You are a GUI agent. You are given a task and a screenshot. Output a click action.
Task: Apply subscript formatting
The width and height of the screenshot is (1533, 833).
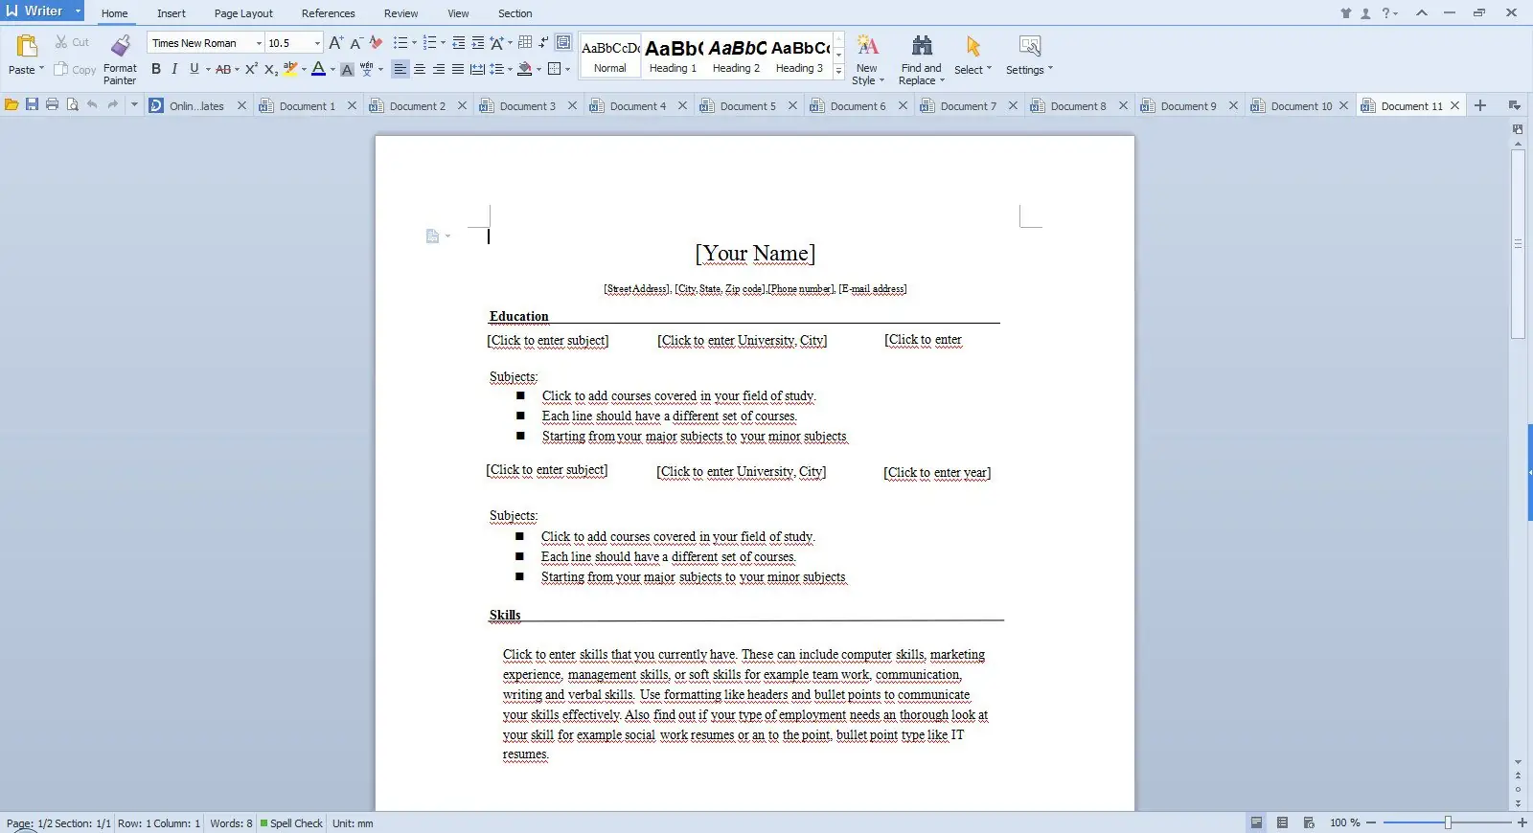271,69
